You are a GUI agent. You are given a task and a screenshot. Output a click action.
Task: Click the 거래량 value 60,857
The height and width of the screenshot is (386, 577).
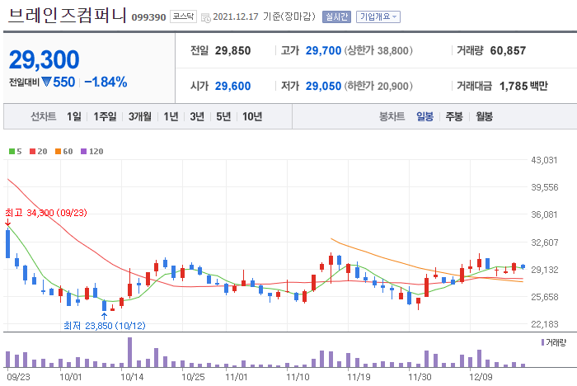tap(508, 50)
